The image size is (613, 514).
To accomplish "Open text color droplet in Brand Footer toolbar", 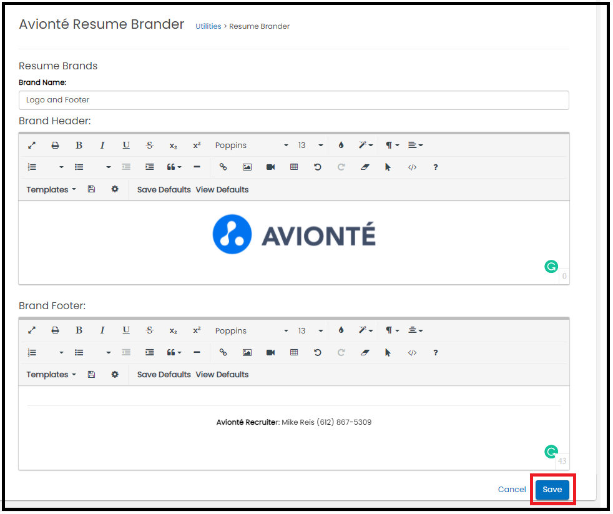I will pos(341,330).
